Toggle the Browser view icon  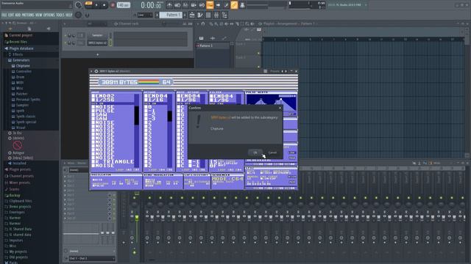[x=224, y=15]
